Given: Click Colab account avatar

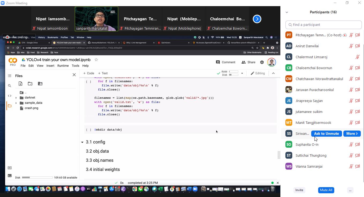Looking at the screenshot, I should pyautogui.click(x=272, y=62).
